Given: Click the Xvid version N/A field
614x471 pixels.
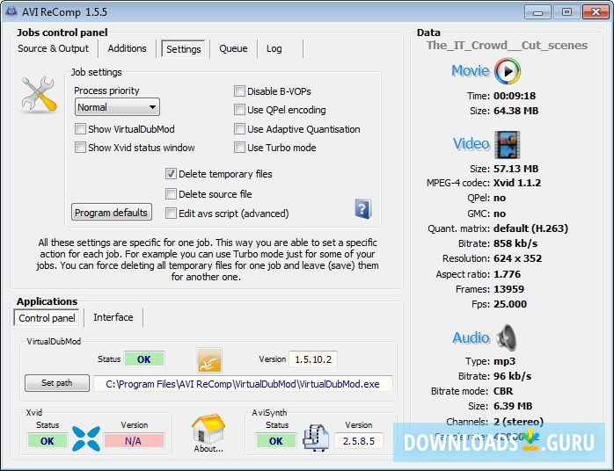Looking at the screenshot, I should [x=134, y=441].
